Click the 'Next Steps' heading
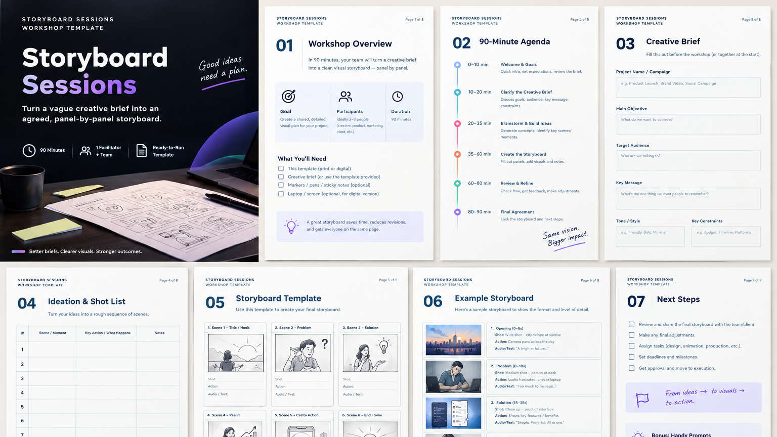The width and height of the screenshot is (777, 437). (x=678, y=299)
